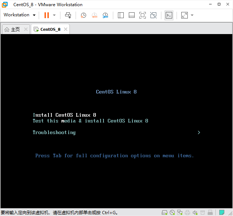Toggle the thumbnail bar view
233x216 pixels.
[131, 15]
